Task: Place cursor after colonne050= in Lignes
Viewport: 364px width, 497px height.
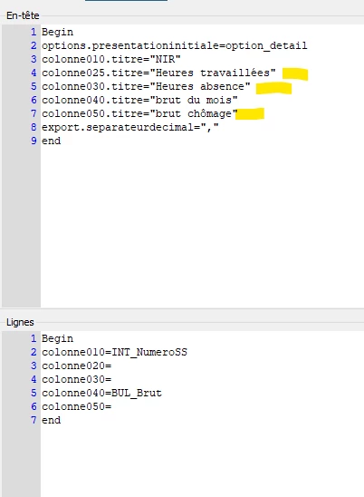Action: coord(112,406)
